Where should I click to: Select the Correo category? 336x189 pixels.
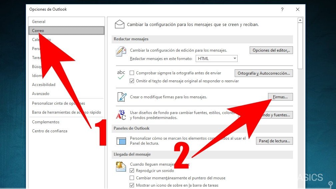point(66,30)
